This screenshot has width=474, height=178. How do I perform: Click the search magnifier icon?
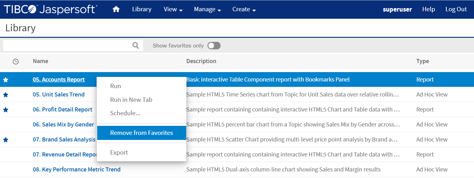pyautogui.click(x=136, y=46)
